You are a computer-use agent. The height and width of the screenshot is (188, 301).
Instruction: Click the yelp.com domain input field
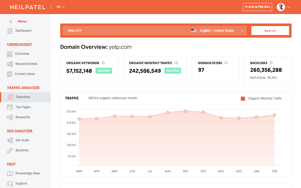[x=124, y=30]
